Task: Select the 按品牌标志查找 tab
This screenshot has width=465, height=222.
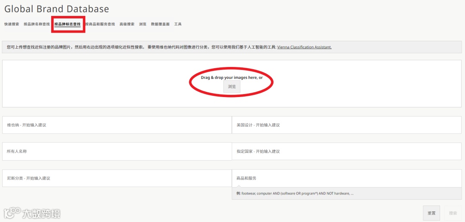Action: pos(67,24)
